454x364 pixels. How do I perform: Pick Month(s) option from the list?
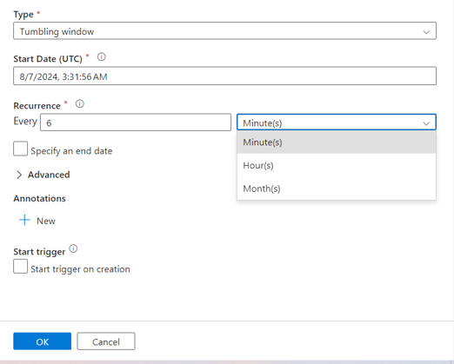click(337, 189)
